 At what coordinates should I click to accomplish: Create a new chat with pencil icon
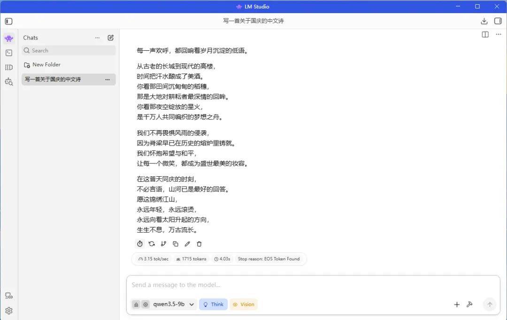pos(111,38)
